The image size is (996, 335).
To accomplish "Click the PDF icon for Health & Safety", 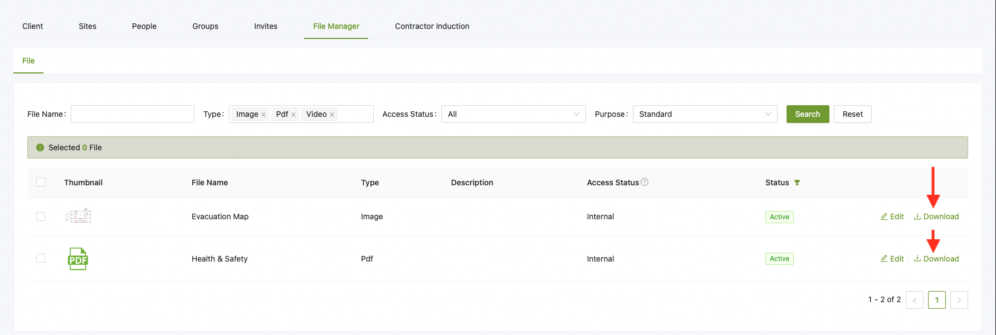I will pos(78,259).
